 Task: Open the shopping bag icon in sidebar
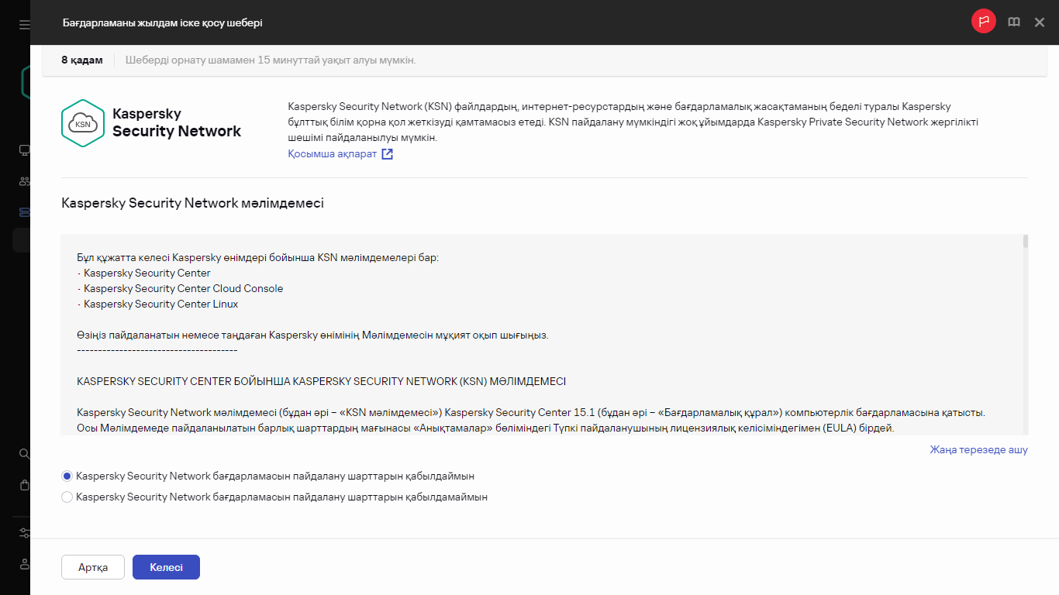pyautogui.click(x=24, y=485)
